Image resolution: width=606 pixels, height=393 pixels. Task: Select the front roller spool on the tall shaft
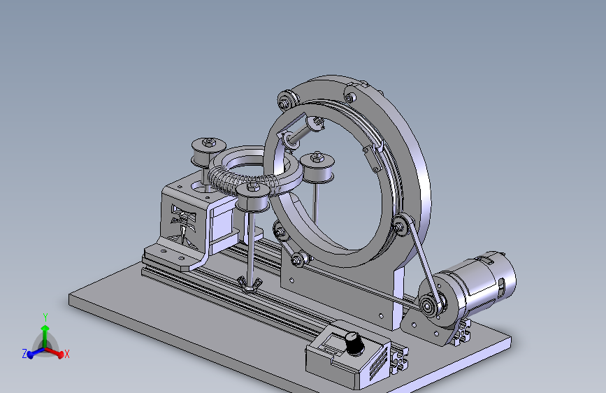point(253,197)
